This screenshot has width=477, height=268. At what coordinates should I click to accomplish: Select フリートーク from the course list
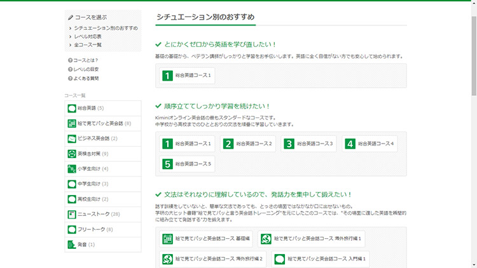pyautogui.click(x=90, y=229)
